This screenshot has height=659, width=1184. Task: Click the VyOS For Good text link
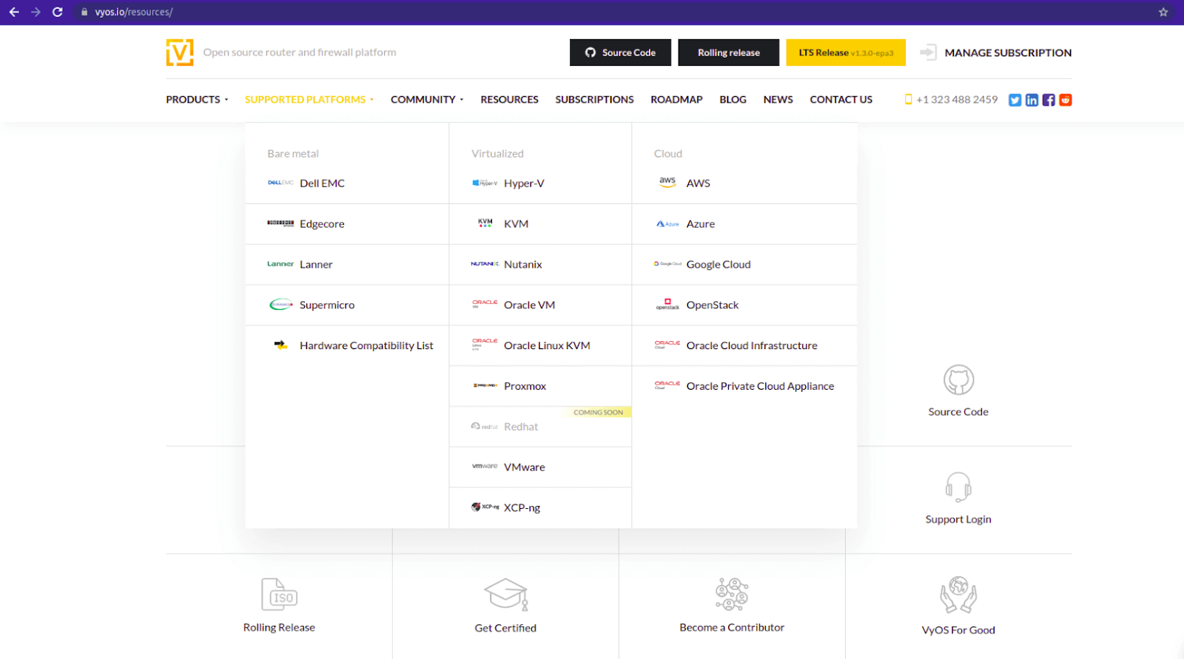[x=958, y=630]
